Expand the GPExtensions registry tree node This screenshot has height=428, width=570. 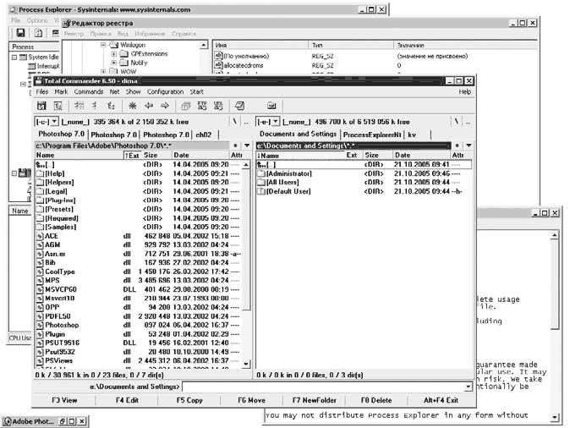coord(113,53)
